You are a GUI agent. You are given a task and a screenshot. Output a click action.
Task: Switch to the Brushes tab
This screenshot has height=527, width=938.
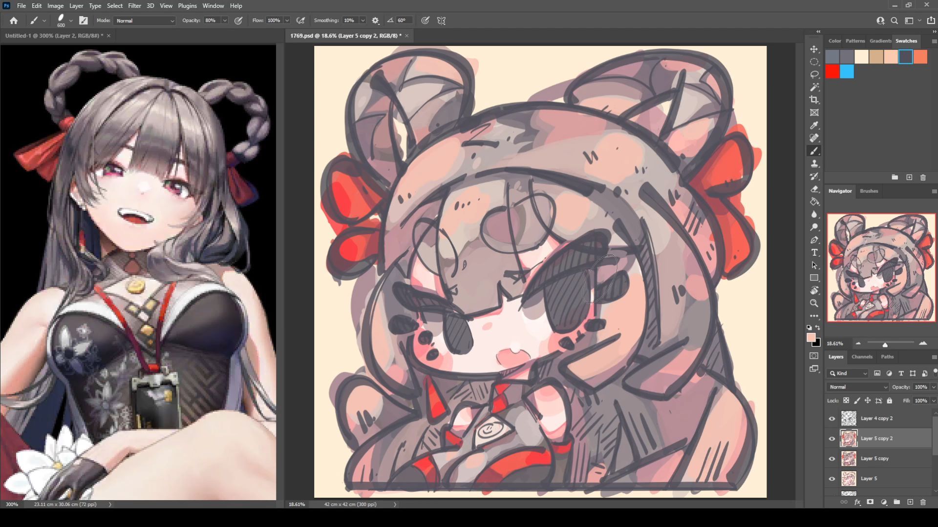point(869,191)
